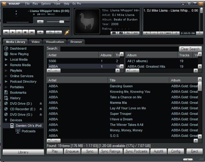Start playback with the Play button
Screen dimensions: 205x162
point(12,32)
